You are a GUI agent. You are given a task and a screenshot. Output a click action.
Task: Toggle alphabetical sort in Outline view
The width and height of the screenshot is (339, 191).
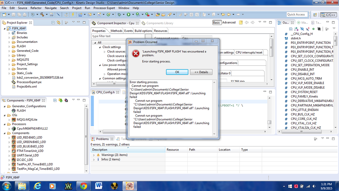(296, 29)
